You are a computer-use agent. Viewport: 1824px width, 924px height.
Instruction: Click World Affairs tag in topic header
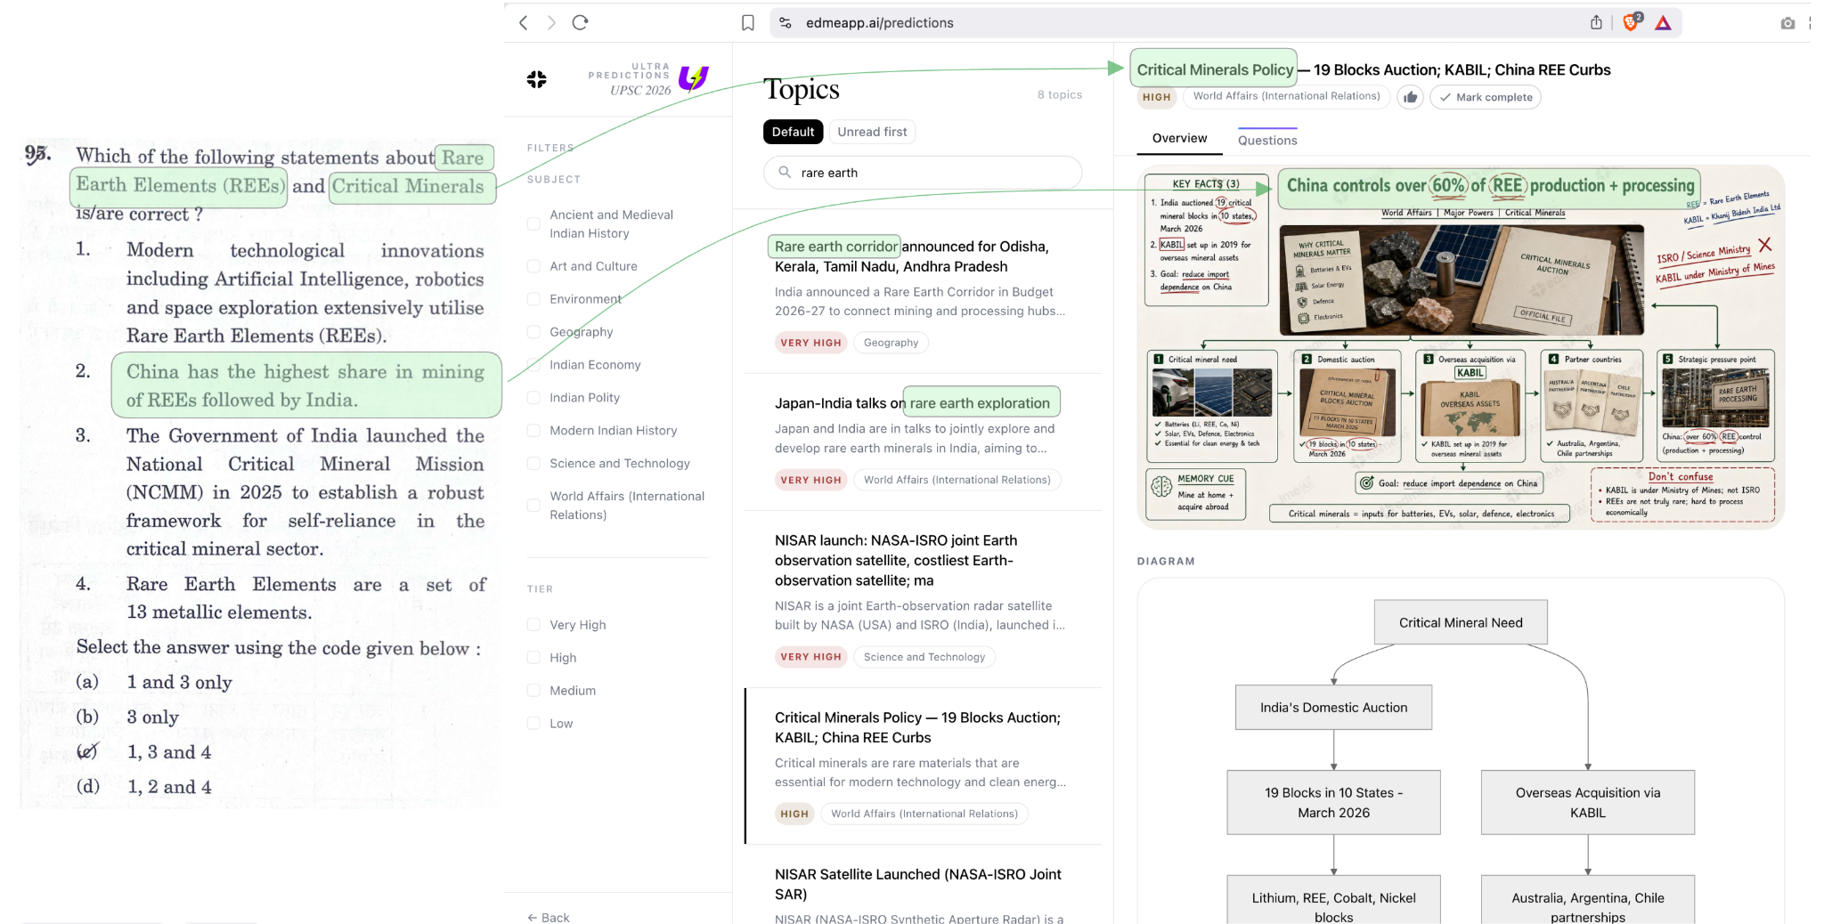tap(1286, 96)
